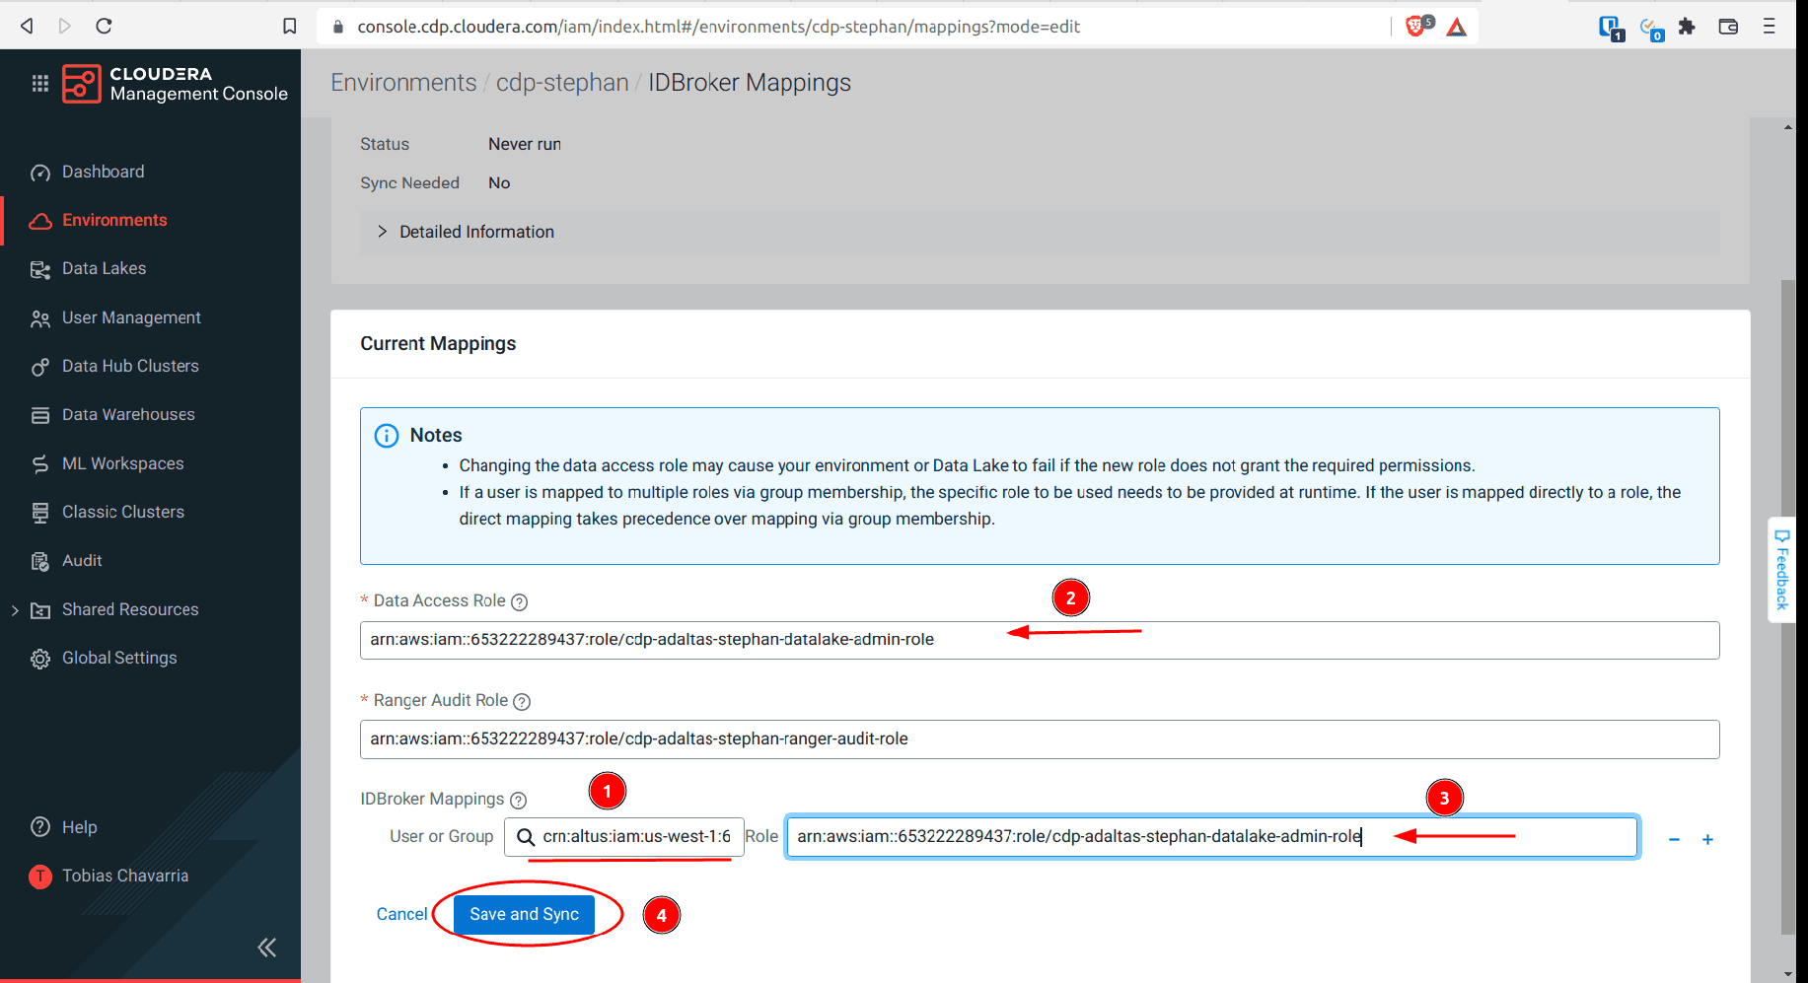Image resolution: width=1808 pixels, height=983 pixels.
Task: Click the Cancel link
Action: (401, 914)
